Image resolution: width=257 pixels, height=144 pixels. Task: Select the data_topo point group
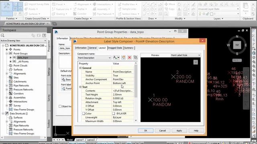[22, 58]
